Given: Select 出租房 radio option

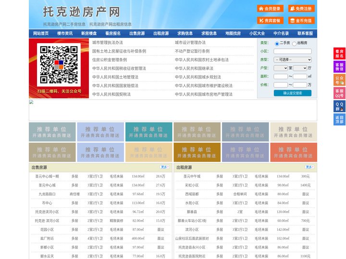Looking at the screenshot, I should click(294, 44).
